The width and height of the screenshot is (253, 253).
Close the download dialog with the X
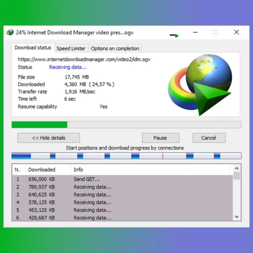click(237, 32)
